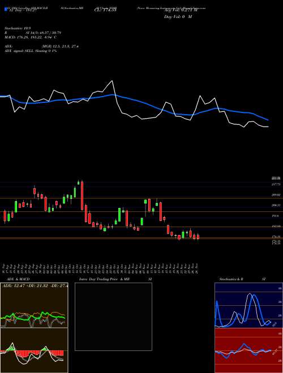Screen dimensions: 283x373
Task: Click the CL: 174.53 closing price text
Action: (x=105, y=10)
